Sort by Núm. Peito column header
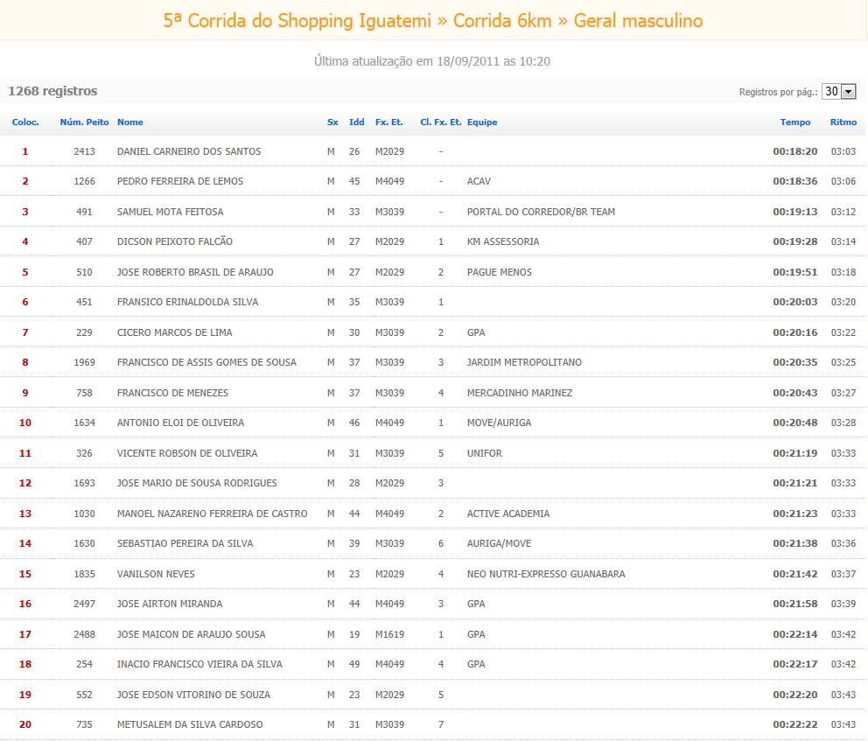 [x=84, y=122]
